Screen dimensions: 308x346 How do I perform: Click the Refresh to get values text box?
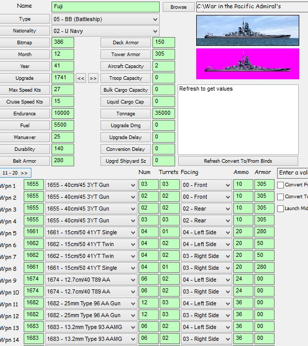coord(238,119)
